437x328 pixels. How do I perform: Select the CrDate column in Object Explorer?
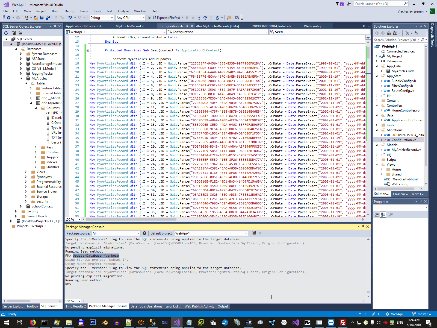pyautogui.click(x=56, y=123)
